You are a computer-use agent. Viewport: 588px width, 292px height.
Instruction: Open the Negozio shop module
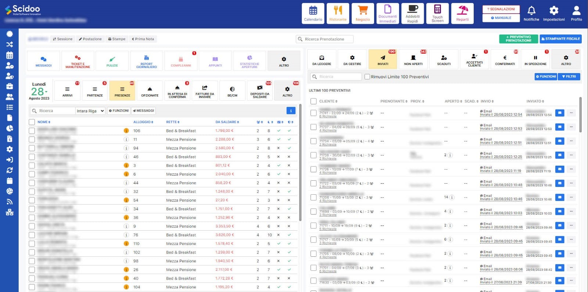[x=363, y=14]
